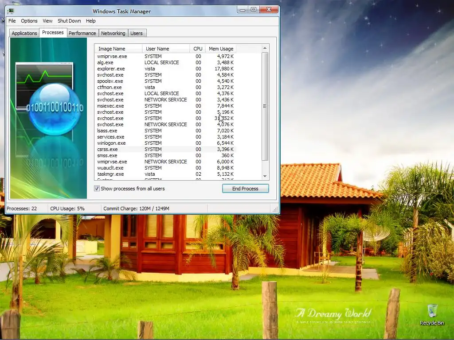Select the msiexec.exe process
Viewport: 454px width, 340px height.
(x=165, y=106)
